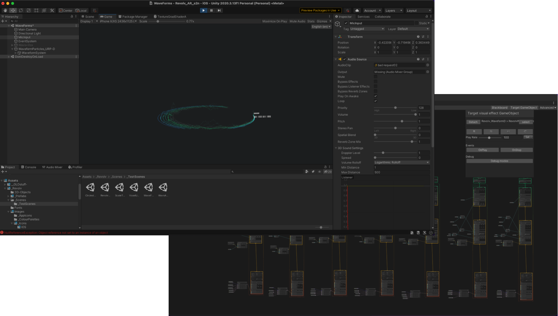The height and width of the screenshot is (316, 558).
Task: Select the Move tool in Unity toolbar
Action: click(x=13, y=10)
